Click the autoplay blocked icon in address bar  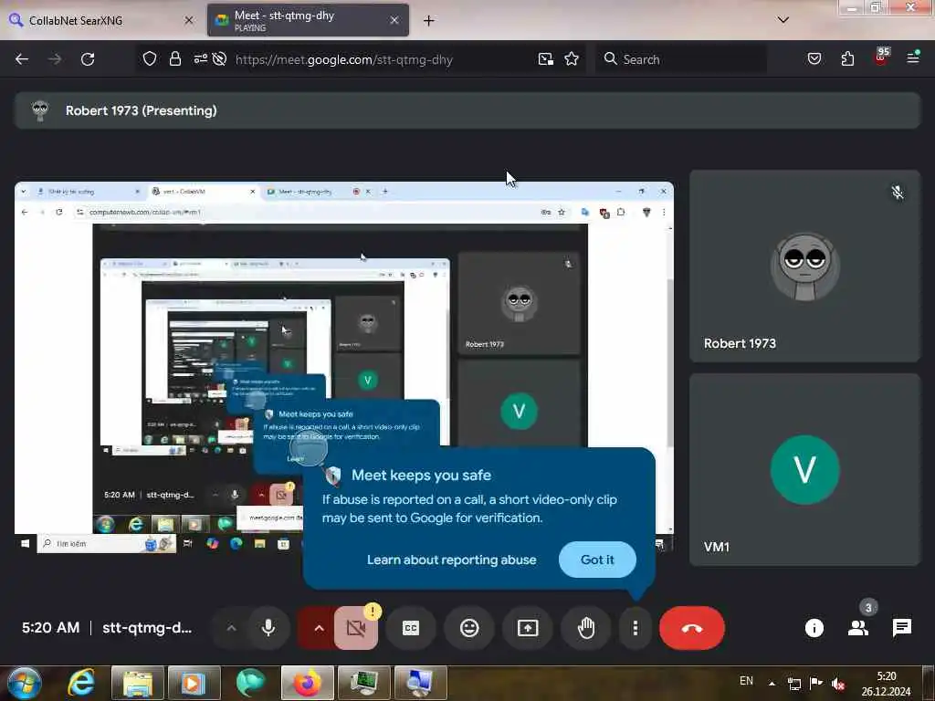[219, 59]
